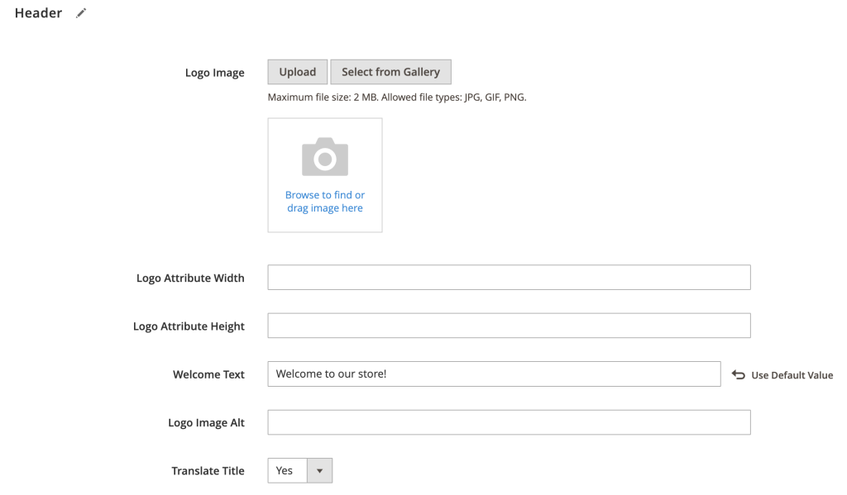Click Select from Gallery

tap(390, 72)
